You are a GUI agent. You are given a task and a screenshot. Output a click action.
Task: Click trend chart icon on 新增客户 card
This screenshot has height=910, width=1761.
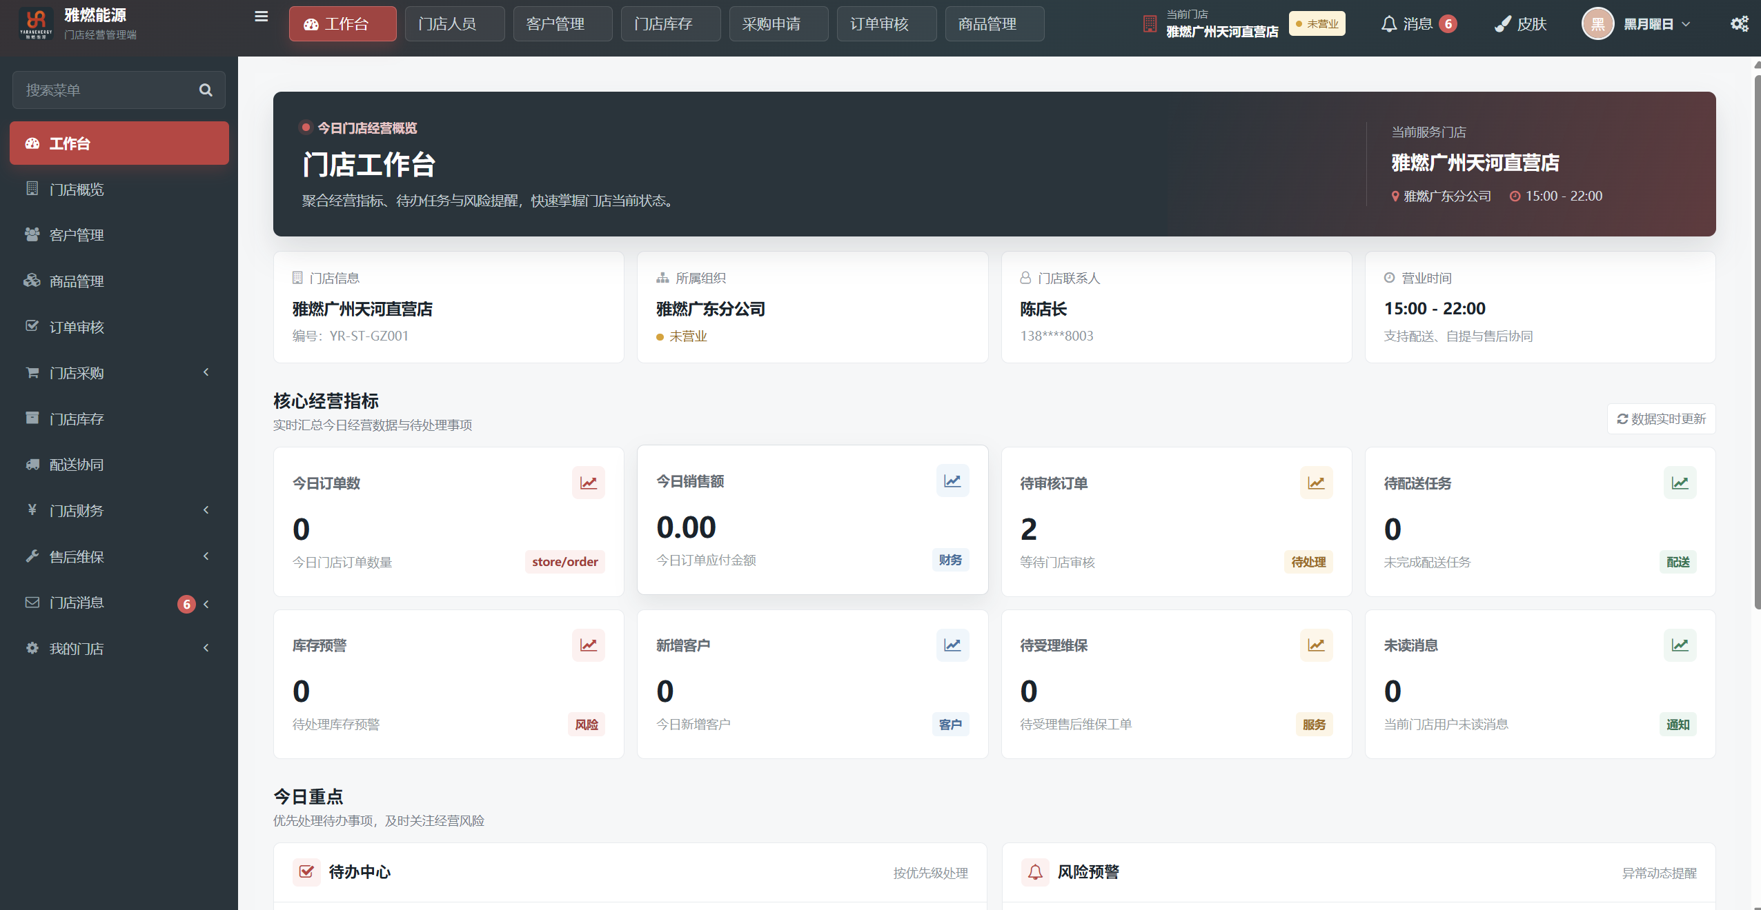point(952,645)
